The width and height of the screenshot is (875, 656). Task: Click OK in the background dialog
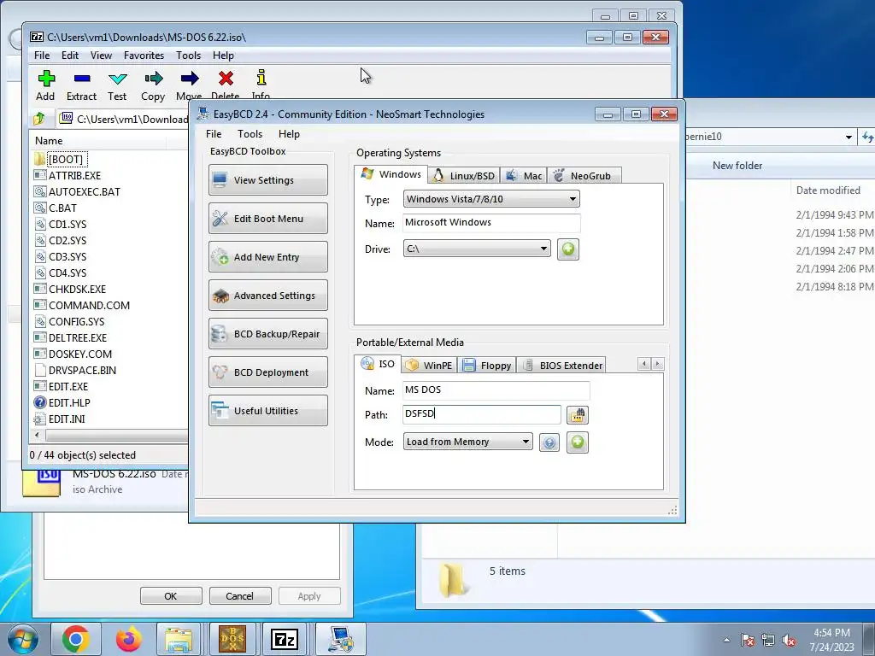pos(171,595)
